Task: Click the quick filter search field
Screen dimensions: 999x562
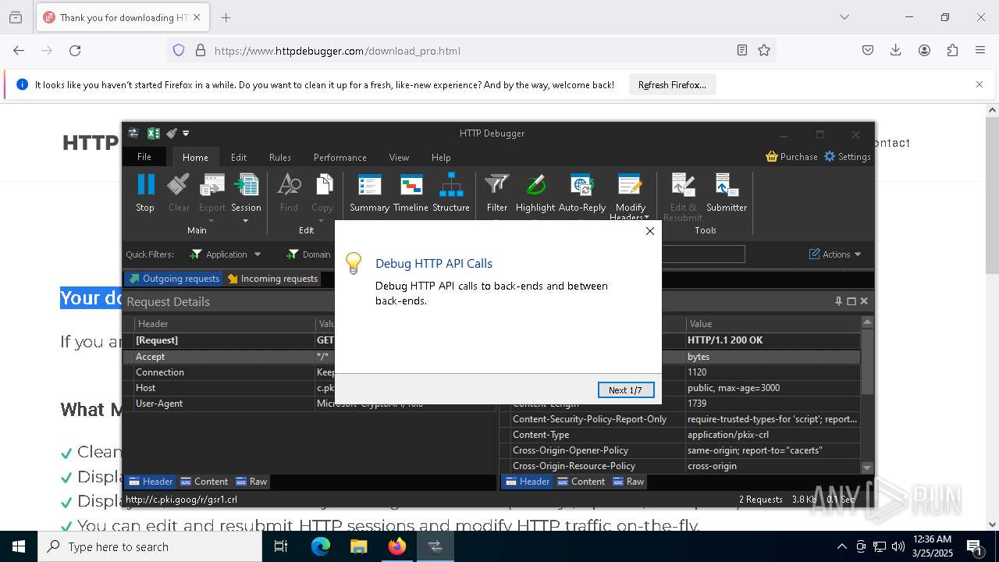Action: [x=703, y=254]
